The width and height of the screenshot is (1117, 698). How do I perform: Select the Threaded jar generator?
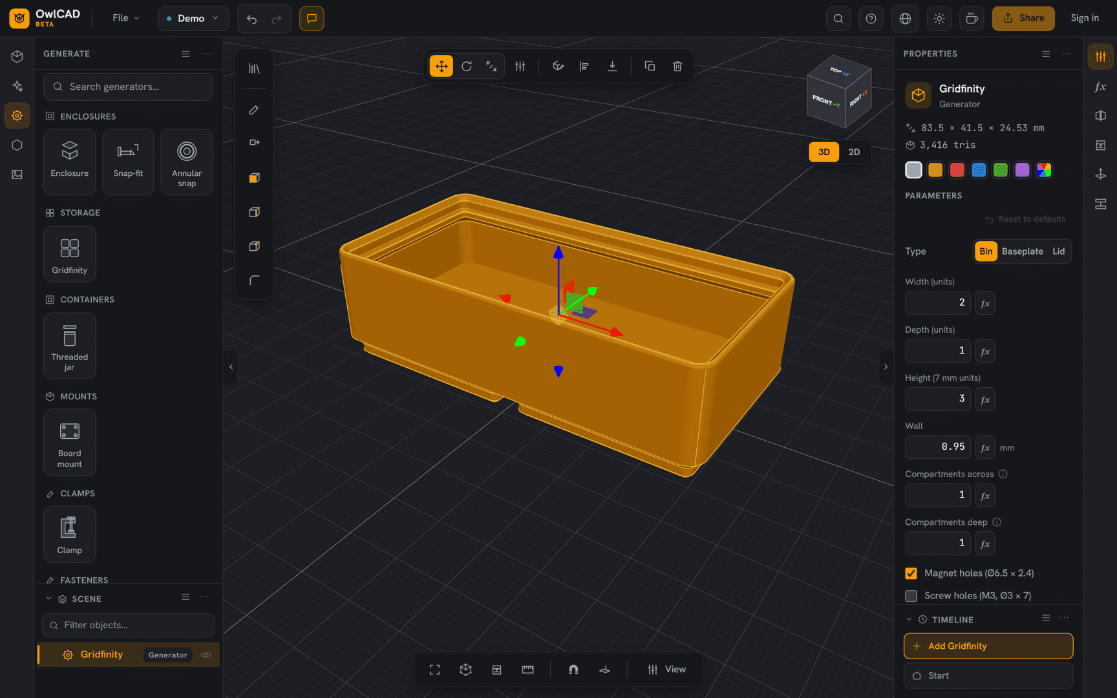(x=70, y=346)
